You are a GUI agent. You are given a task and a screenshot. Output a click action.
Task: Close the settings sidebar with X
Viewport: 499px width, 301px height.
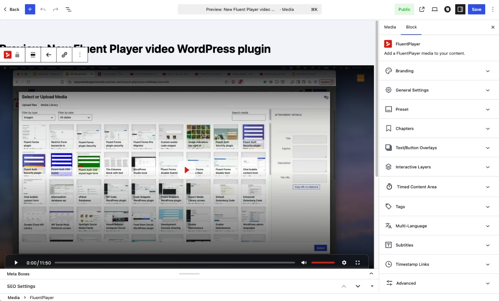493,27
